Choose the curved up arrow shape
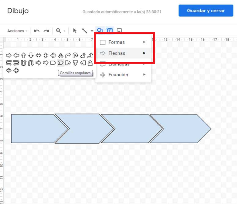The image size is (237, 204). [x=24, y=63]
